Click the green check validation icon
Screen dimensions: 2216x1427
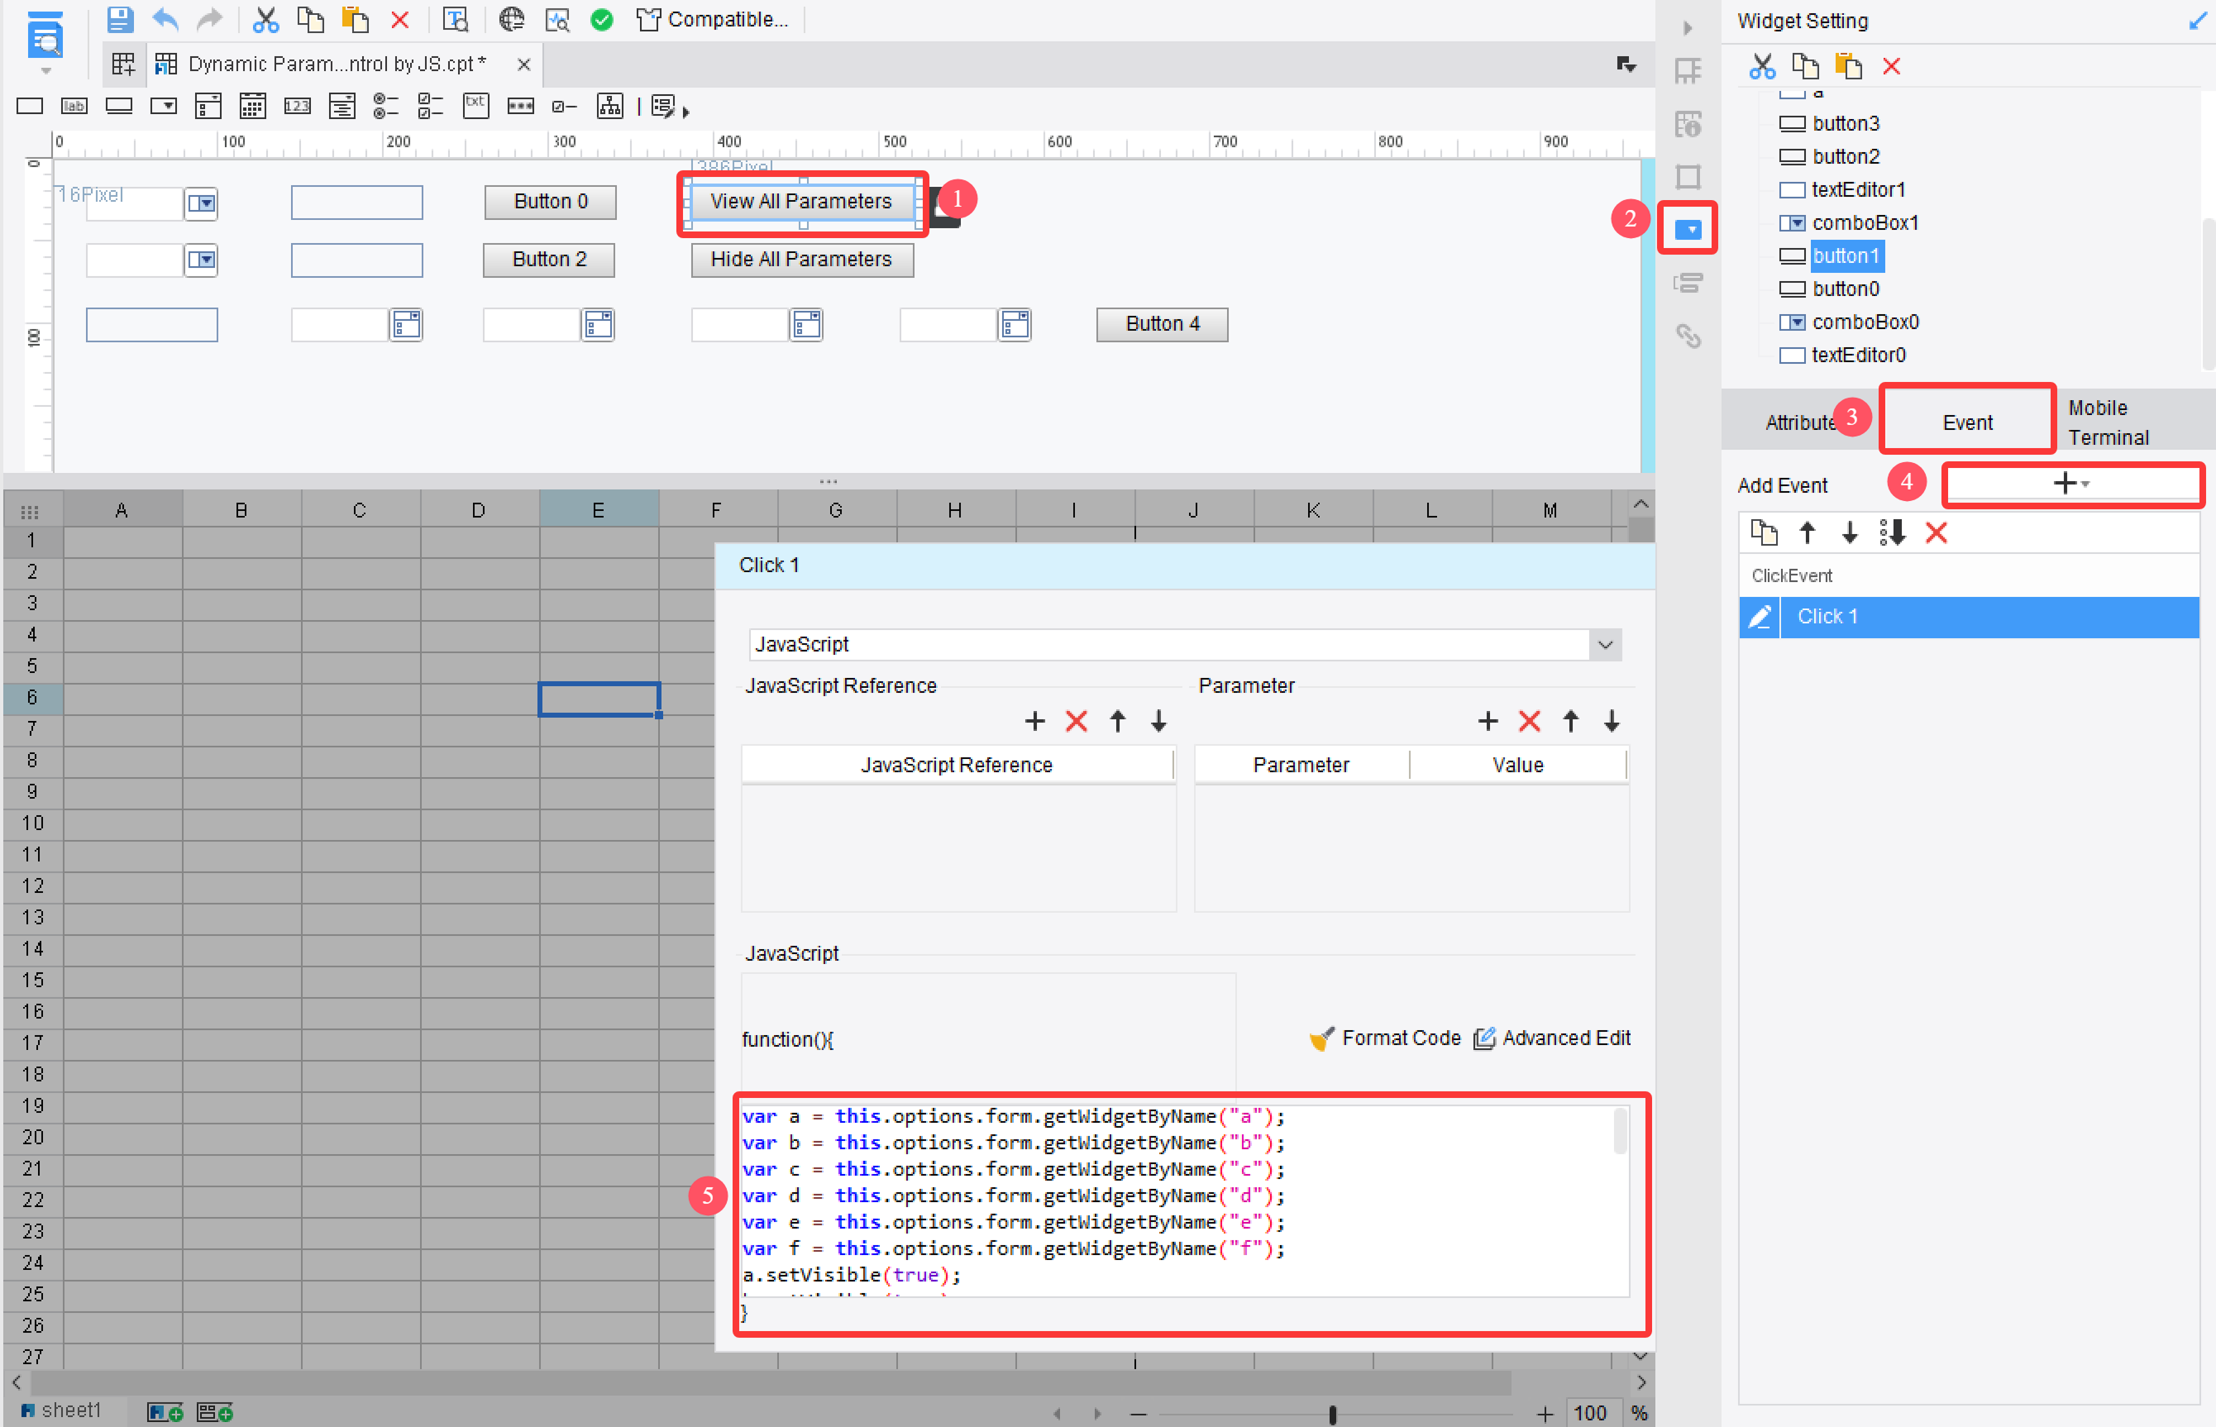[601, 20]
